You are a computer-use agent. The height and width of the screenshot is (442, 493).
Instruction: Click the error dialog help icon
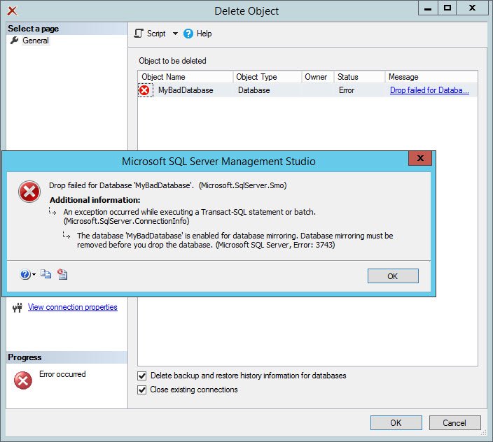(x=25, y=274)
